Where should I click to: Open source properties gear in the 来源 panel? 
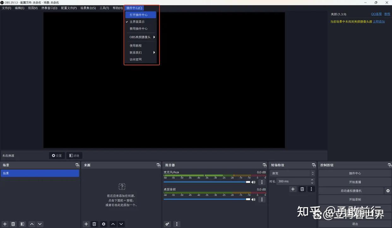[104, 224]
